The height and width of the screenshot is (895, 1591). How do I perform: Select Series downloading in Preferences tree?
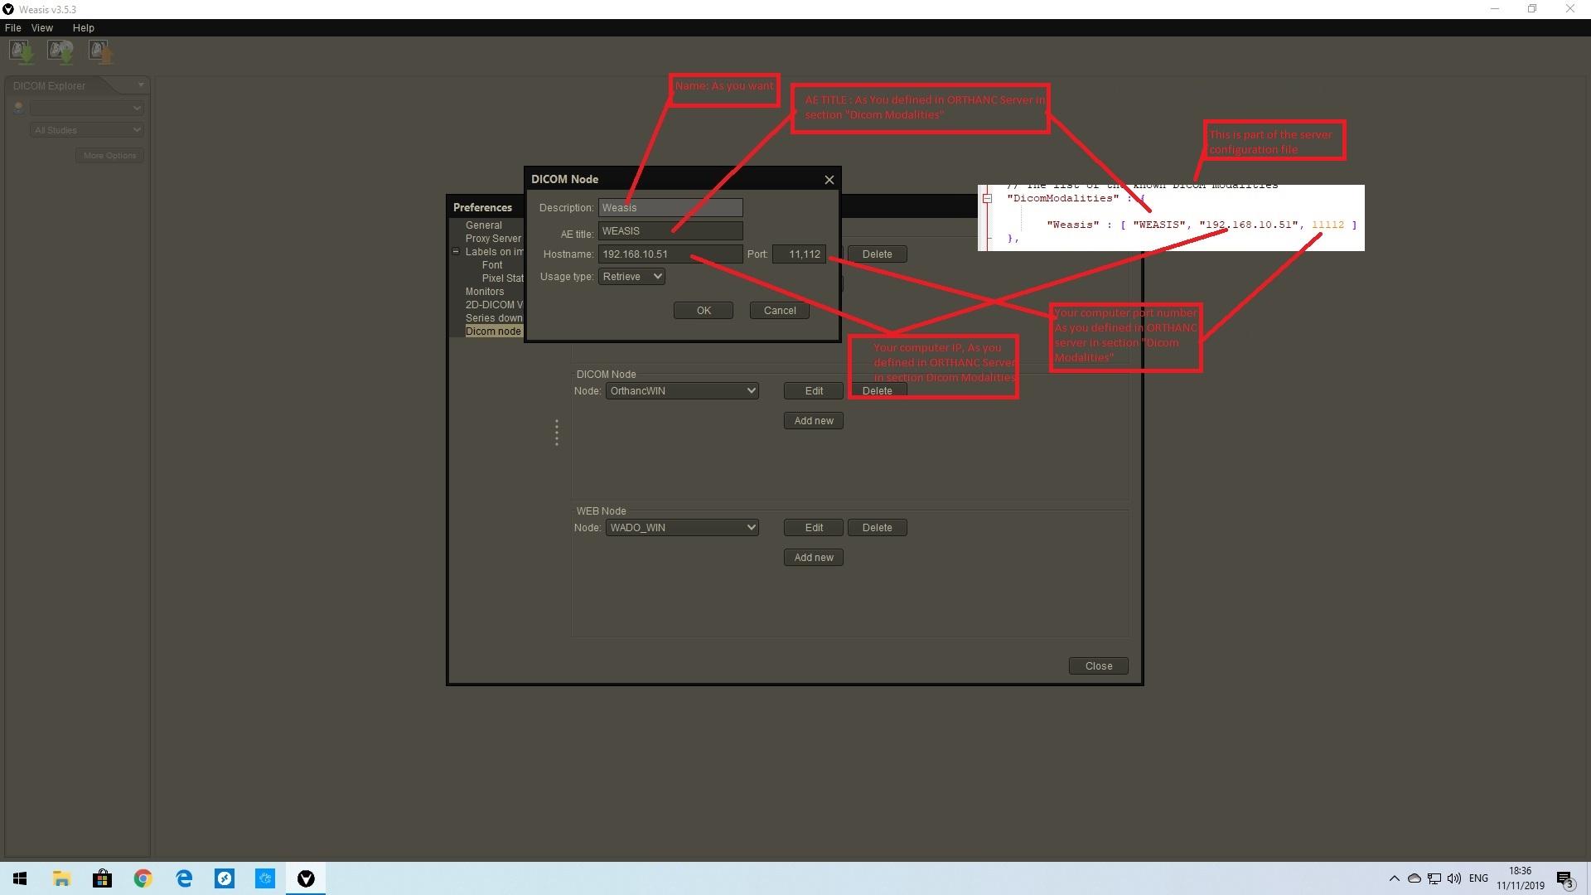point(494,318)
